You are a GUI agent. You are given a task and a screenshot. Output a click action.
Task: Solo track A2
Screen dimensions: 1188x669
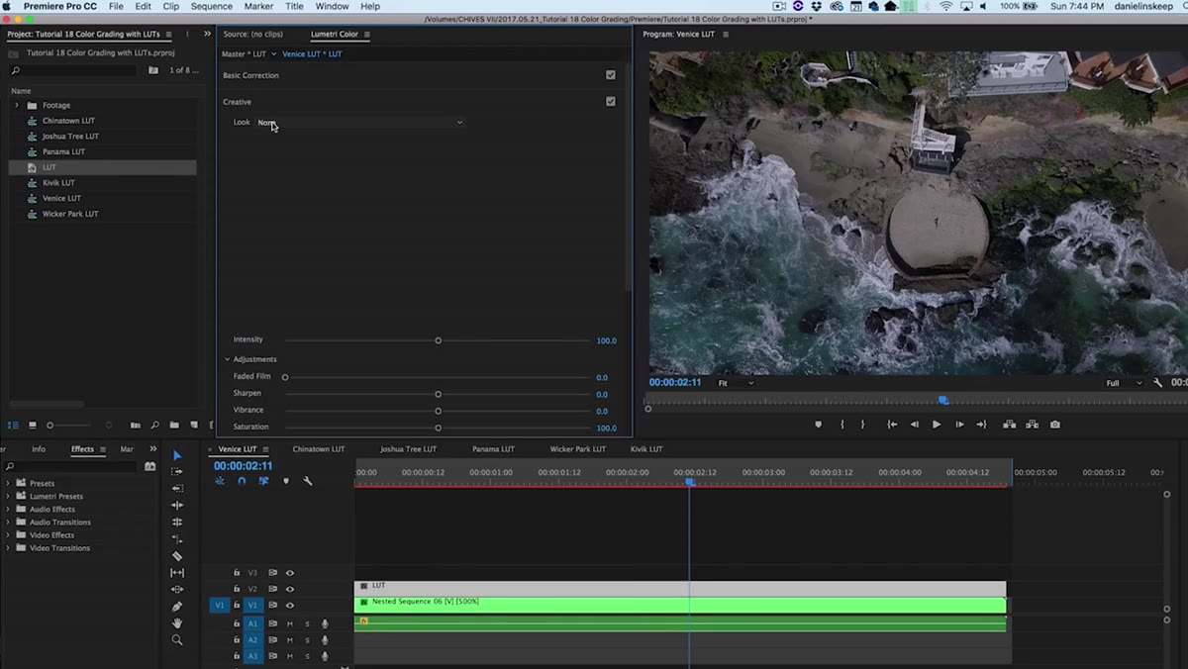307,640
